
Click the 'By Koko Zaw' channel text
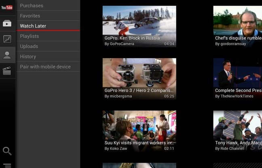coord(116,149)
